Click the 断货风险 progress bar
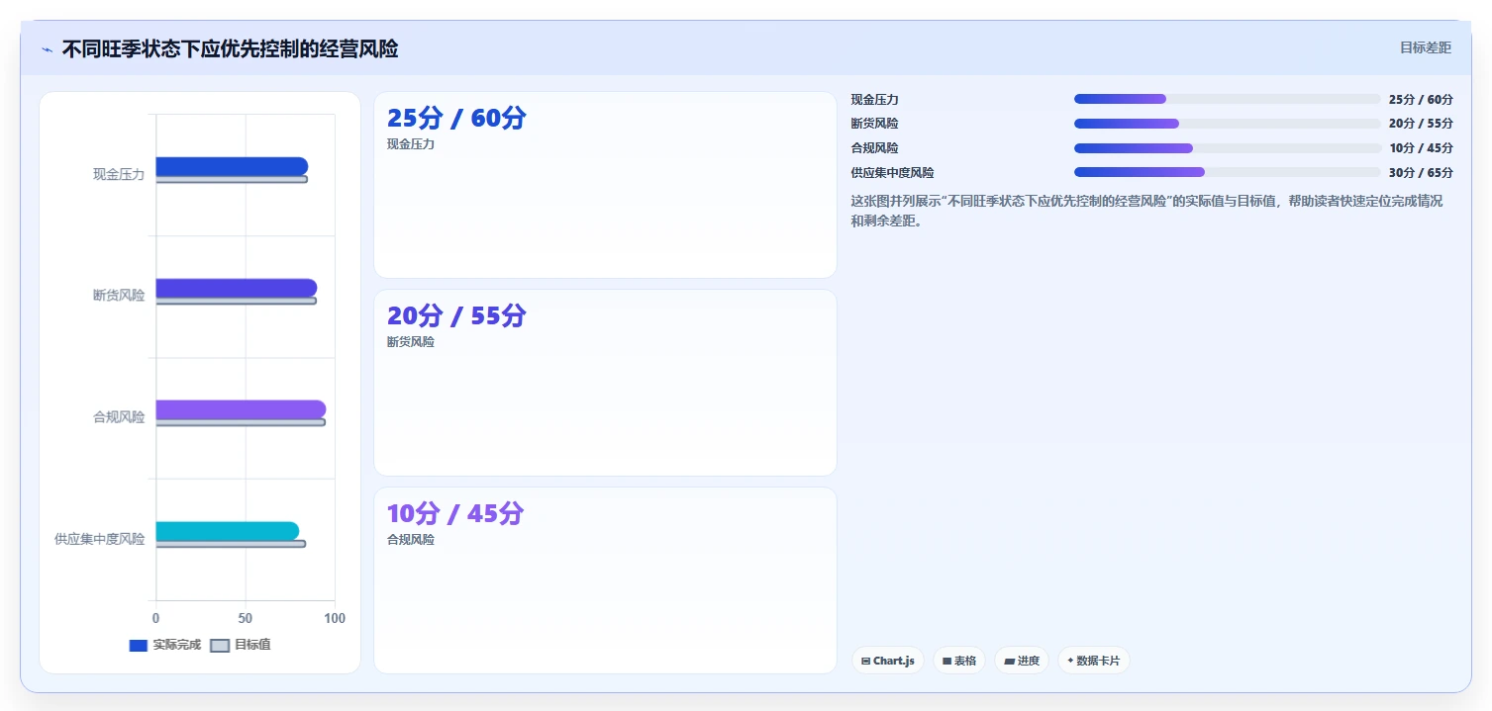Screen dimensions: 1492x711 (x=1227, y=124)
